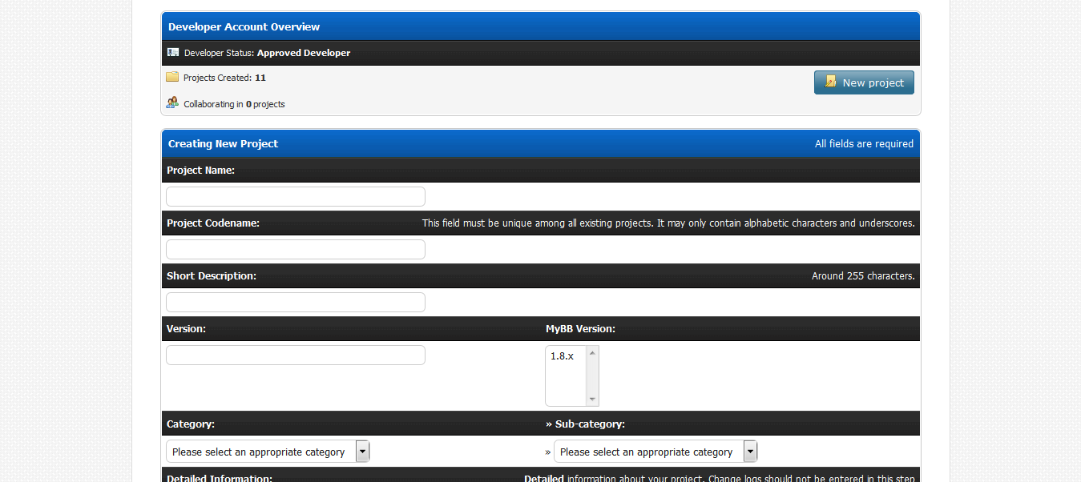Click the 'Category:' label
Screen dimensions: 1081x482
click(x=191, y=424)
